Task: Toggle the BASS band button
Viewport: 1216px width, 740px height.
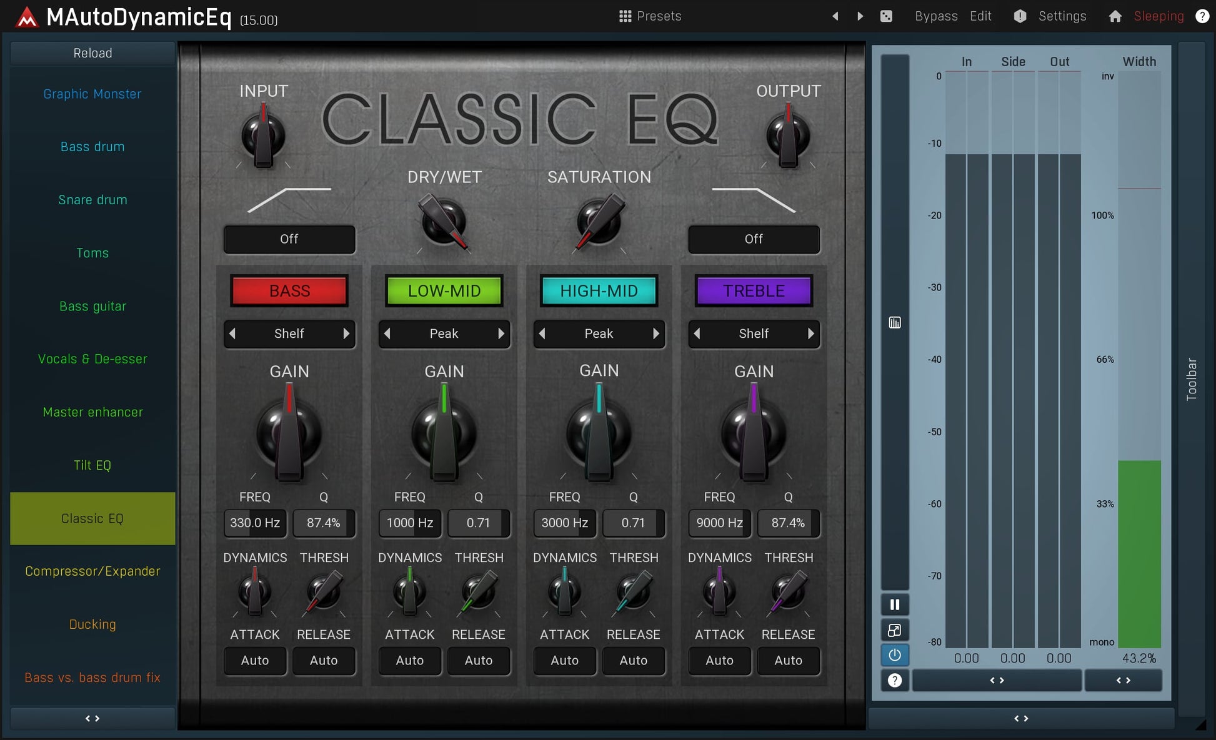Action: [x=289, y=291]
